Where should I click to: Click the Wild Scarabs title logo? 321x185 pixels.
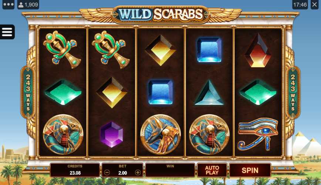coord(160,14)
